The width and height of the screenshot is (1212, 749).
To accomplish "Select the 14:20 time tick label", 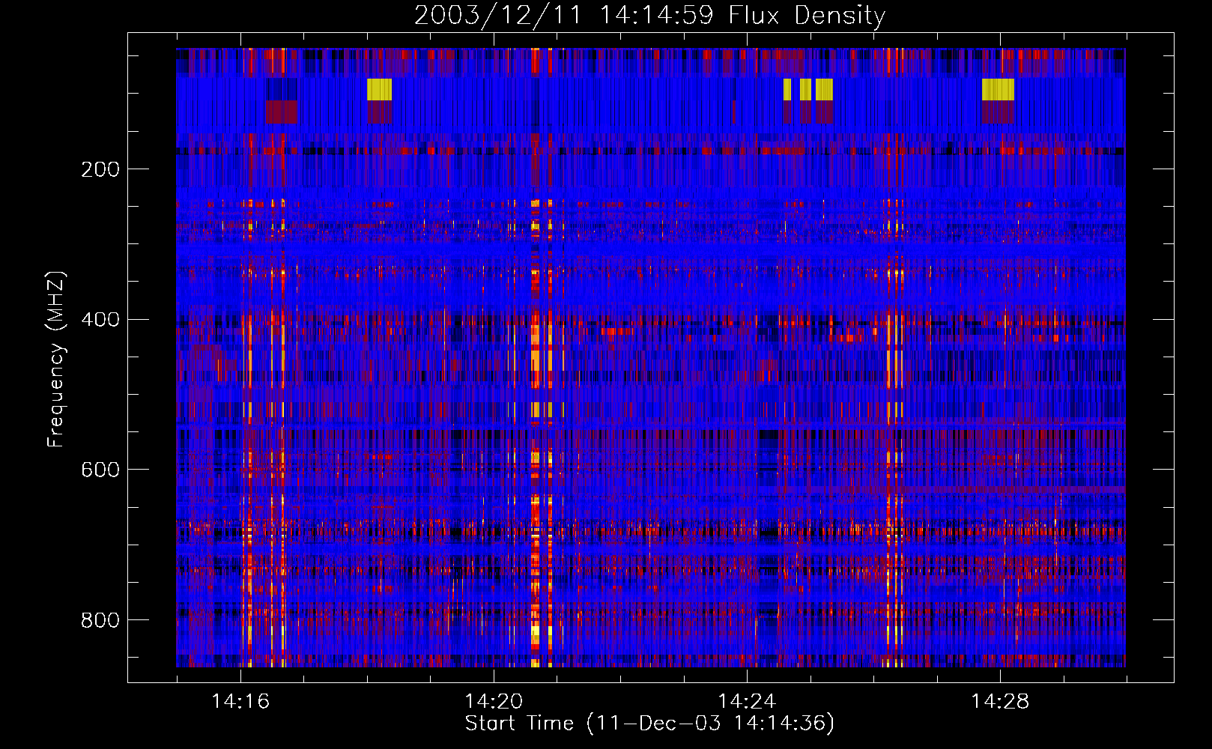I will (x=494, y=701).
